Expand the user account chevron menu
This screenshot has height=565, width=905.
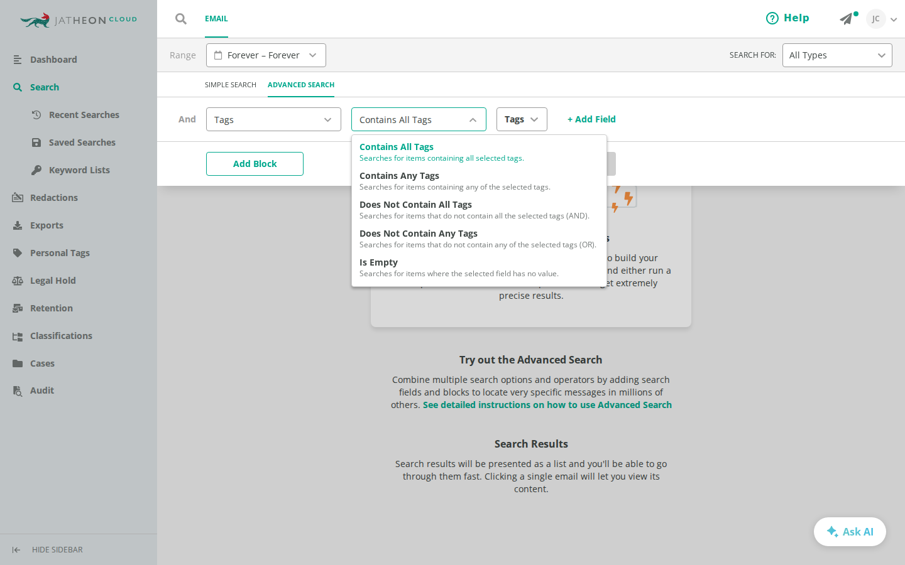coord(894,19)
